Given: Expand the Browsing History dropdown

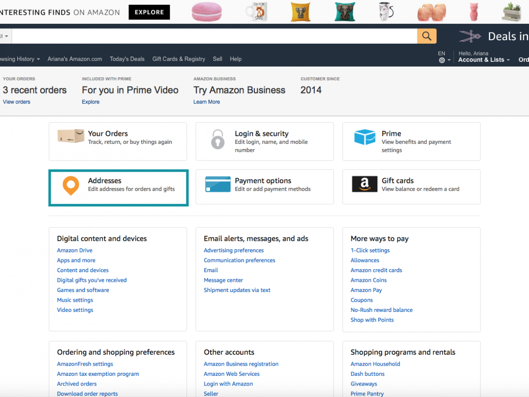Looking at the screenshot, I should 20,59.
